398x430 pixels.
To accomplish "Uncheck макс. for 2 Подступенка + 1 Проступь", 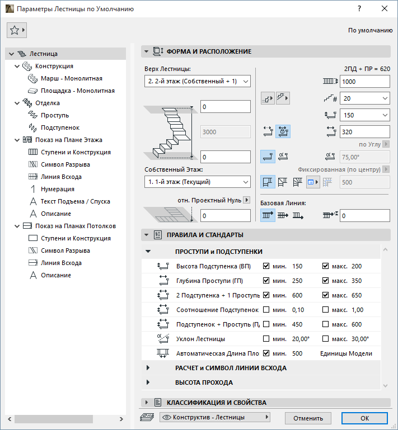I will [325, 295].
